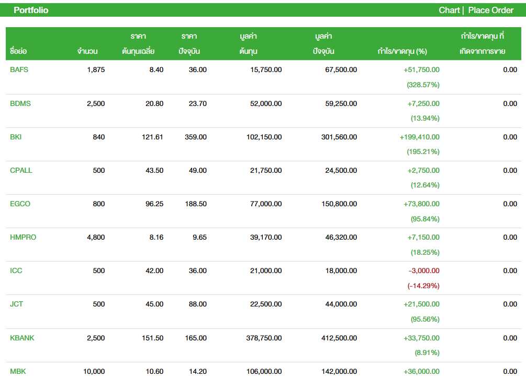Click the จำนวน column header

pyautogui.click(x=87, y=51)
